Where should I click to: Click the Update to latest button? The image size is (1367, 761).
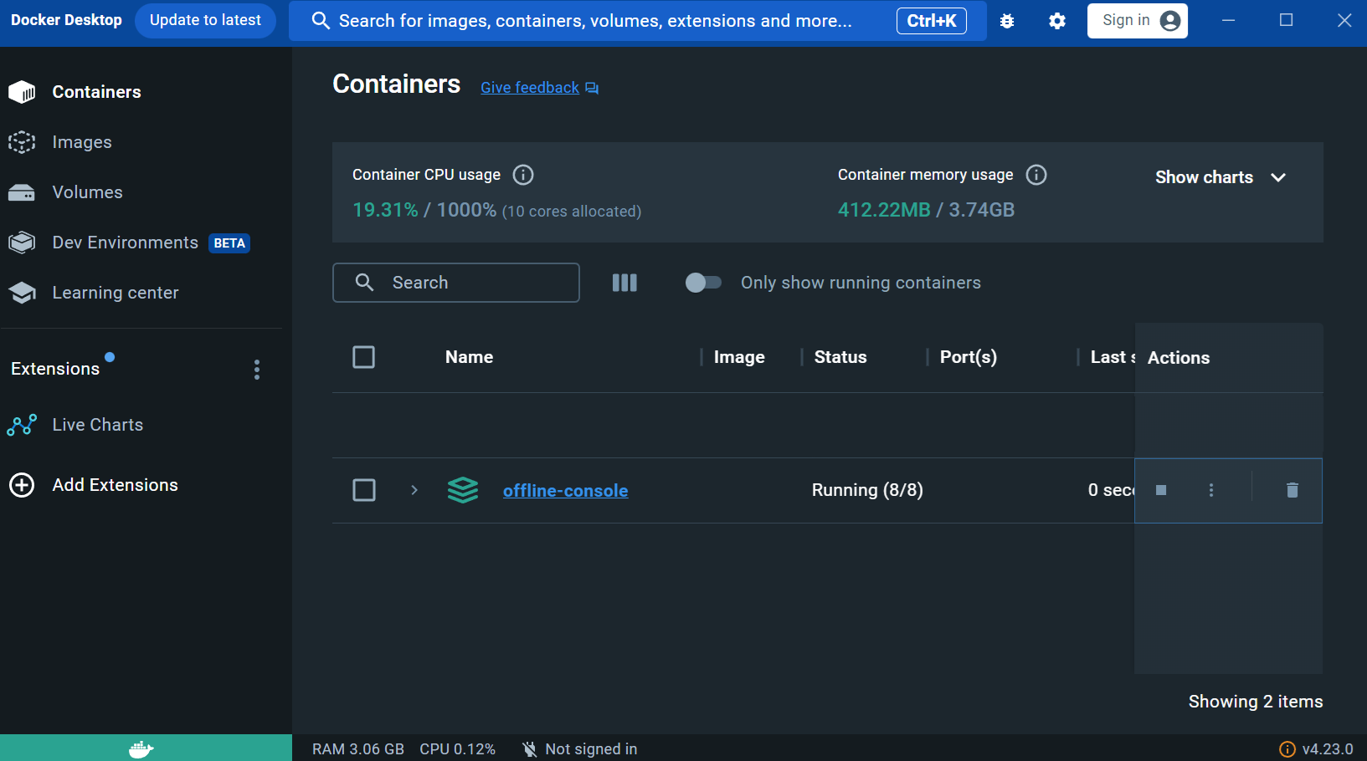coord(205,20)
